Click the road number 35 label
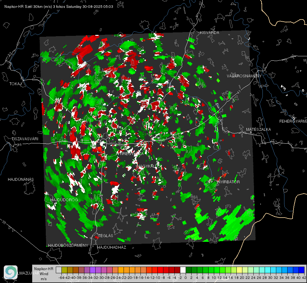The image size is (307, 283). [x=4, y=222]
